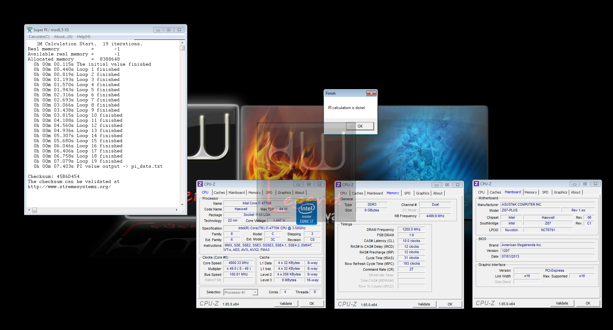Click Validate in processor CPU-Z window
This screenshot has height=330, width=613.
(x=286, y=304)
